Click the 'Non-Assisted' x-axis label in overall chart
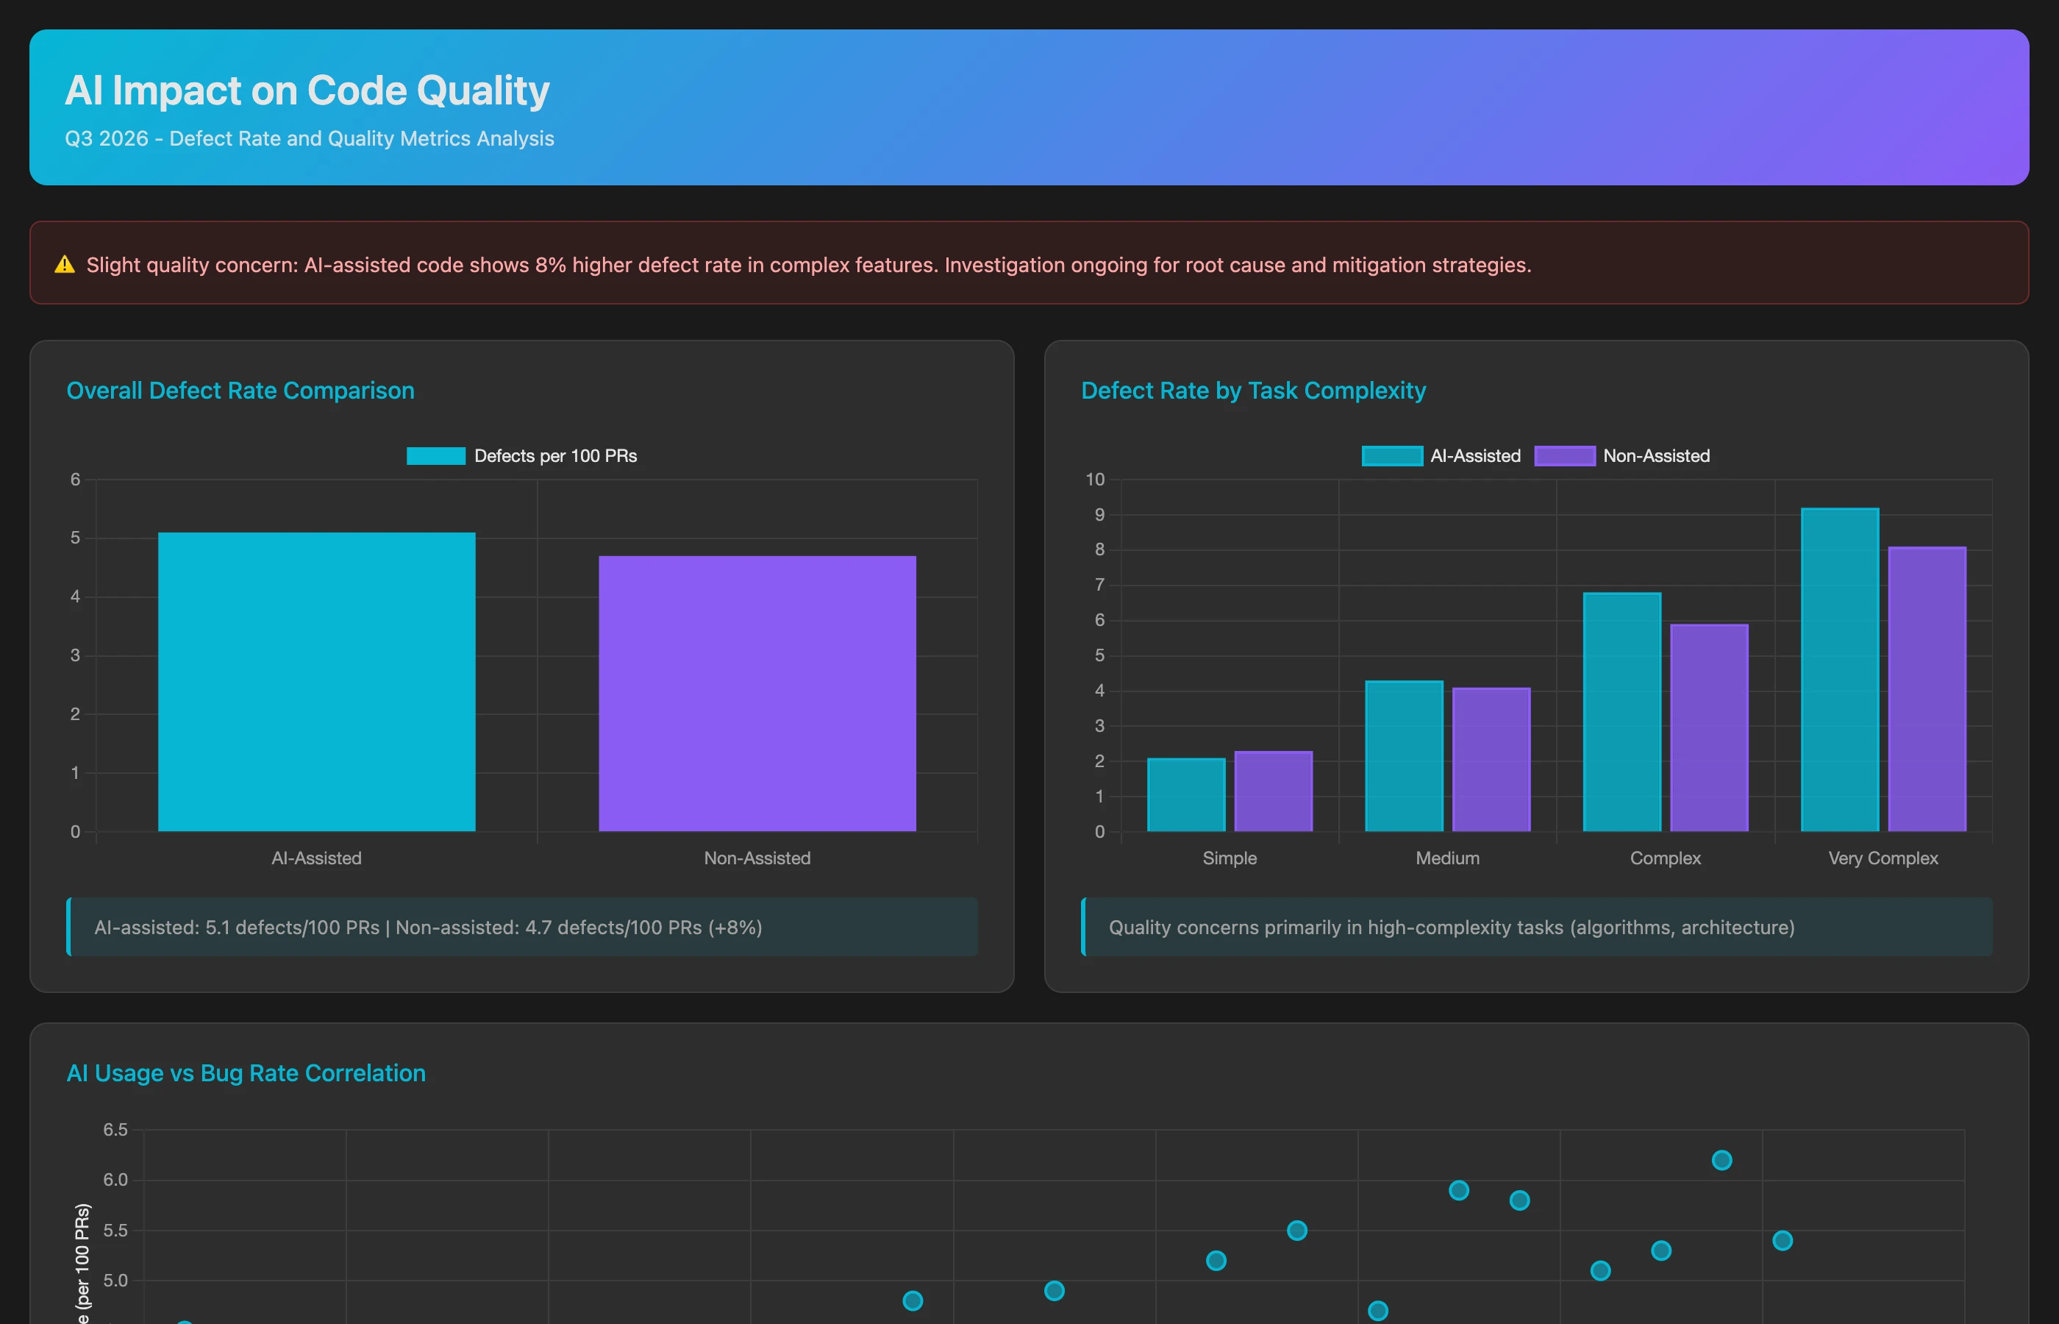 point(757,858)
